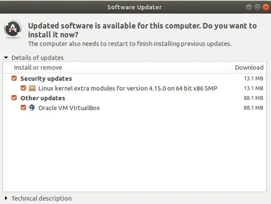Collapse the Details of updates triangle
Screen dimensions: 271x204
(6, 58)
